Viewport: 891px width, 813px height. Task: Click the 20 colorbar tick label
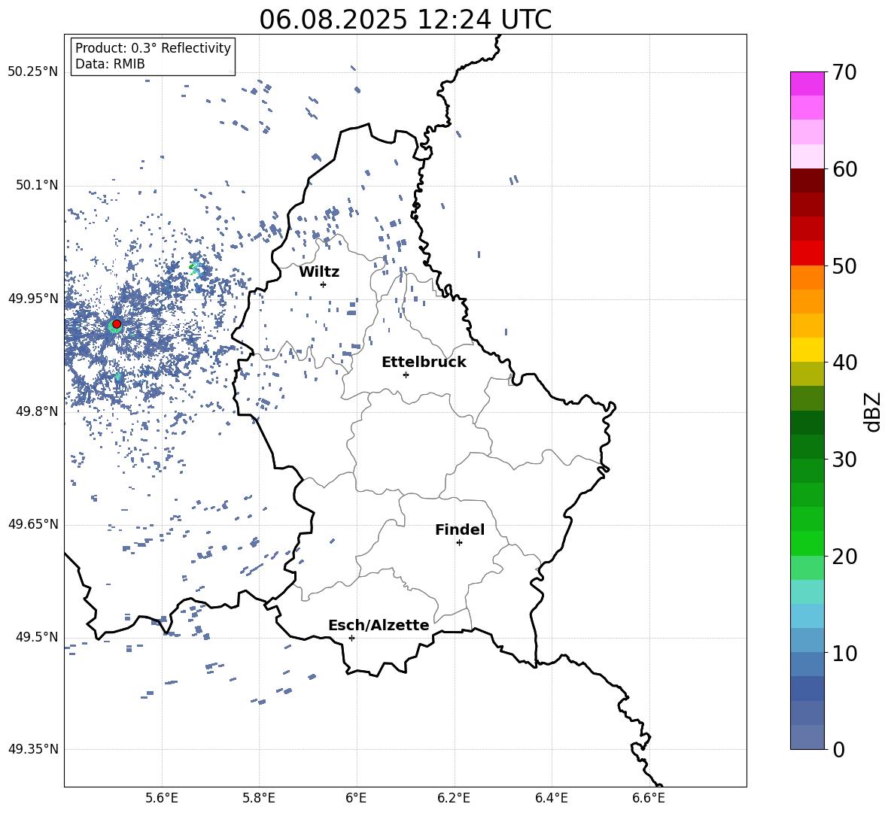[x=844, y=556]
